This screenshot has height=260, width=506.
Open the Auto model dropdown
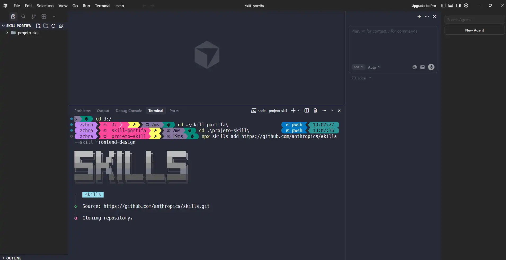(x=374, y=67)
